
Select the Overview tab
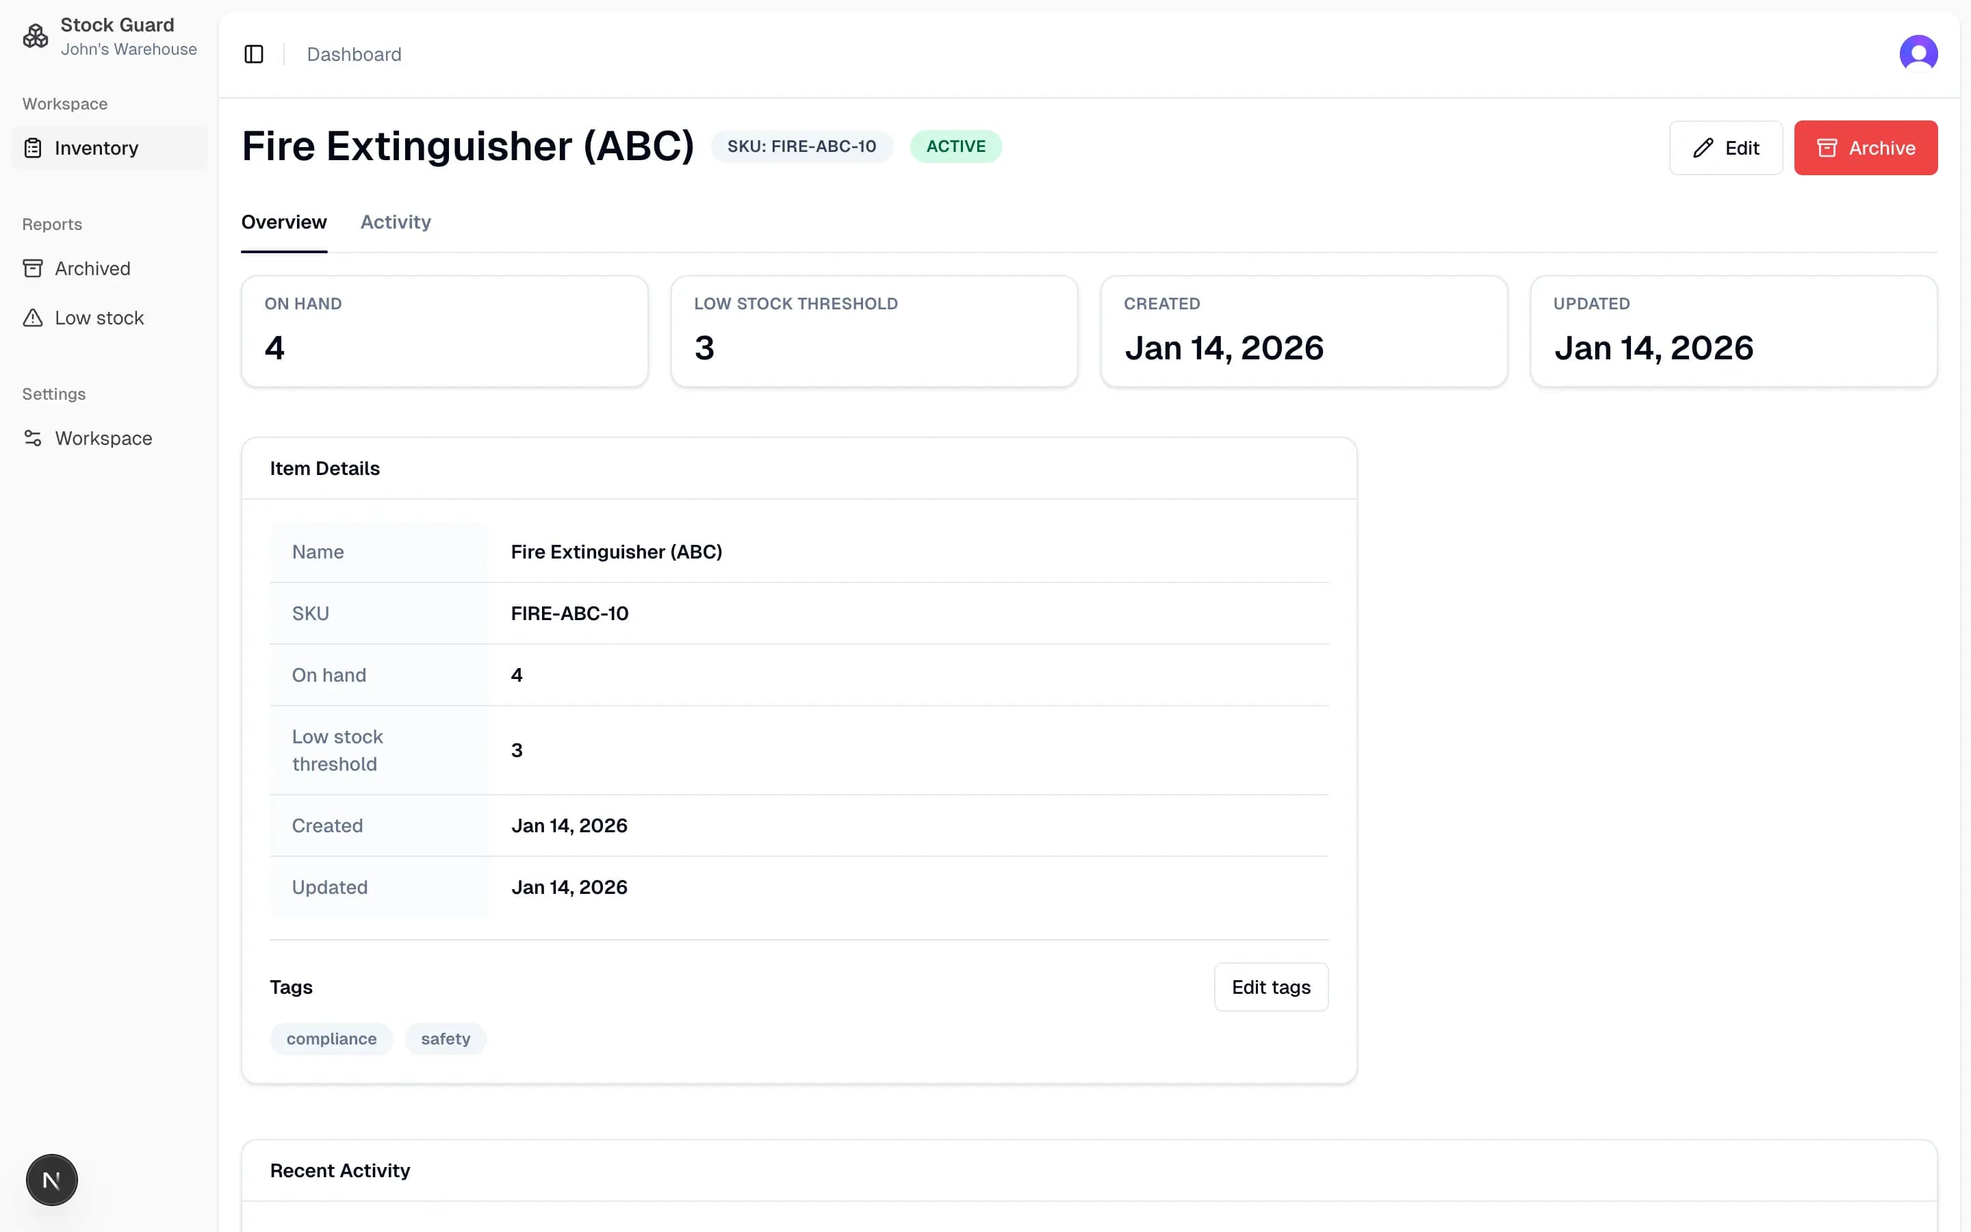pos(283,222)
